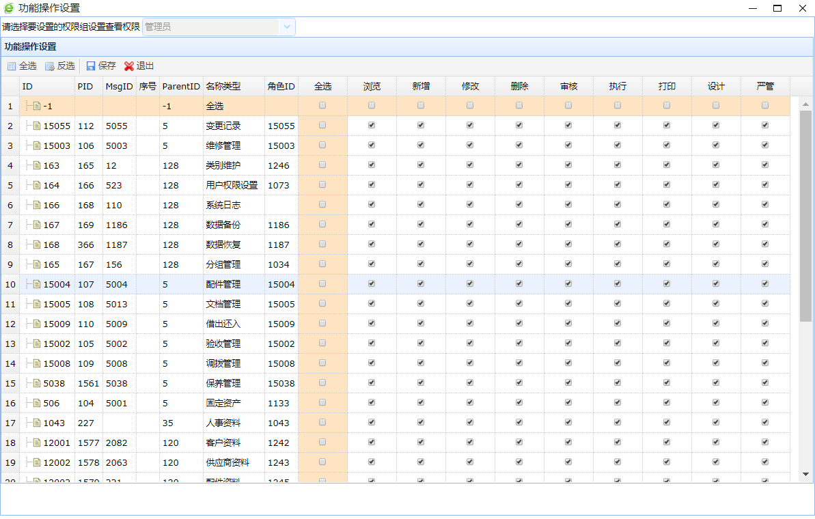
Task: Click the document icon for row 15004
Action: 37,284
